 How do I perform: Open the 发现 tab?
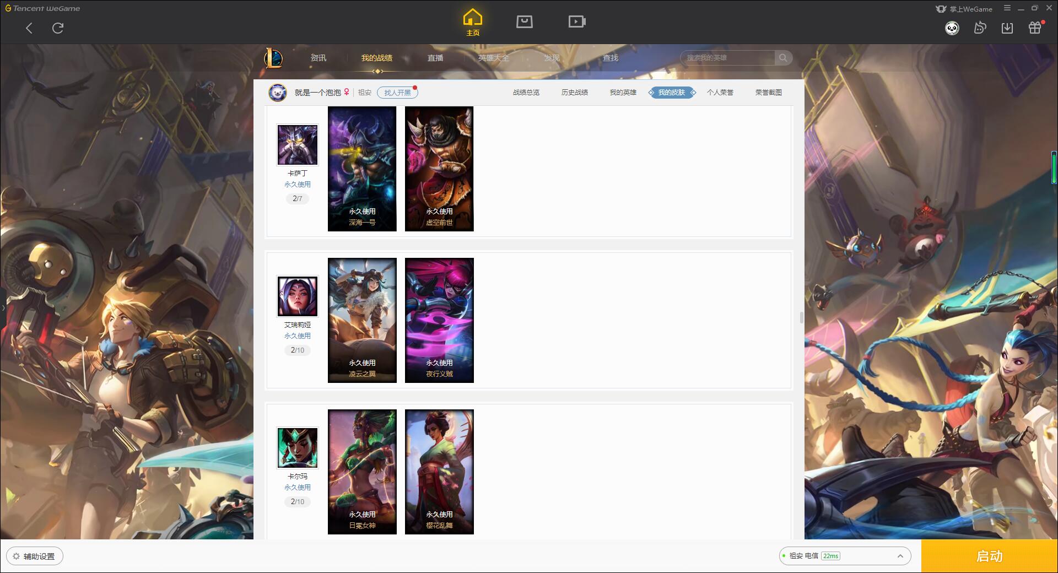click(552, 58)
